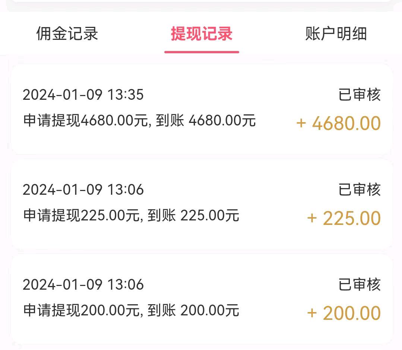Tap the 到账 200.00元 text
This screenshot has height=350, width=402.
193,311
